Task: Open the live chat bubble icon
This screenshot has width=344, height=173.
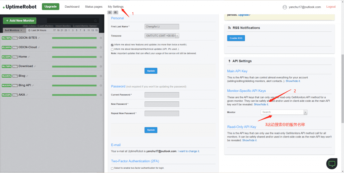Action: click(332, 163)
